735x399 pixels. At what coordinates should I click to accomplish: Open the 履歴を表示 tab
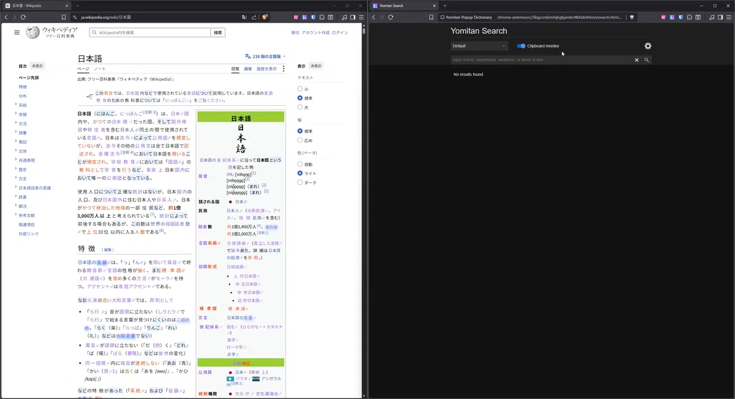click(x=266, y=69)
